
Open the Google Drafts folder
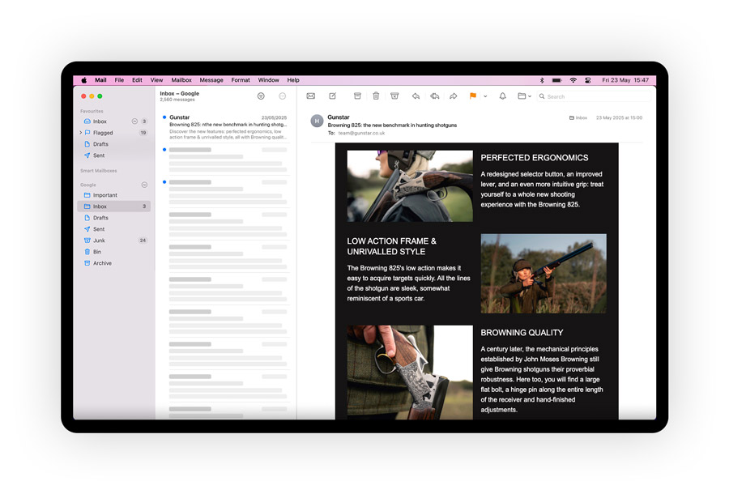coord(114,218)
